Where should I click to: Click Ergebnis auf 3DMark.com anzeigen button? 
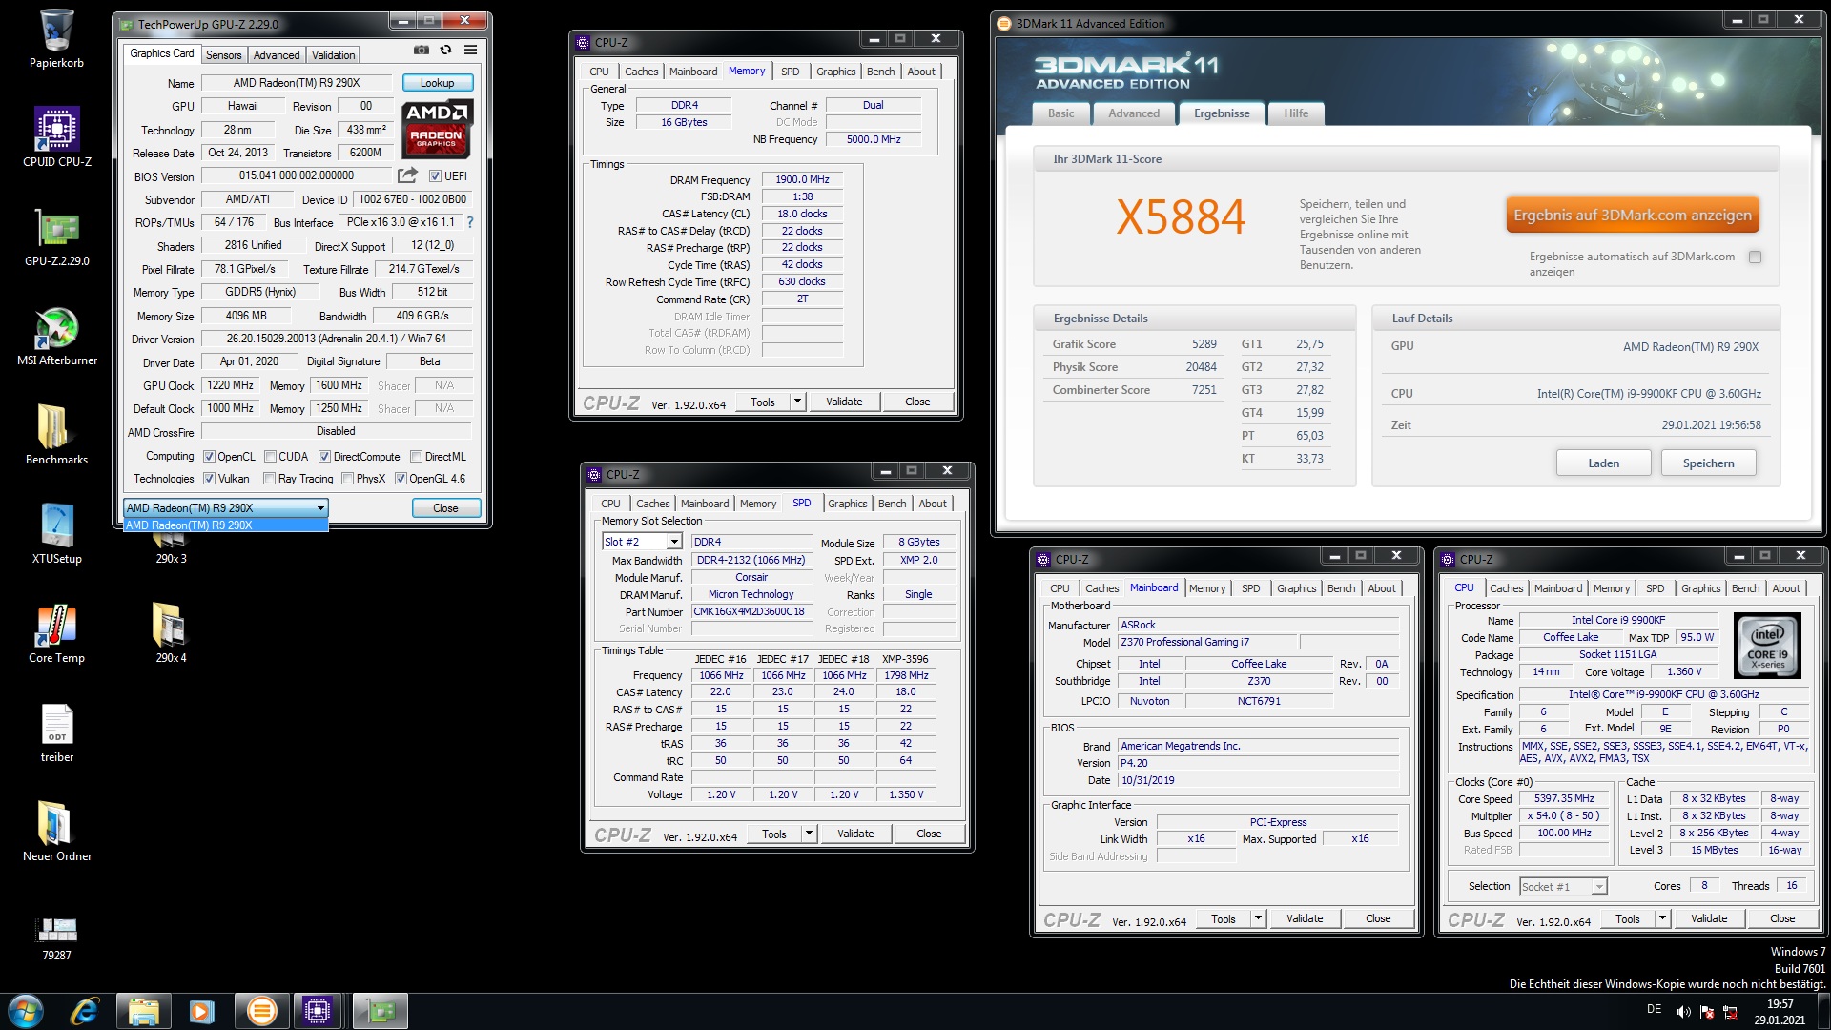(1633, 216)
